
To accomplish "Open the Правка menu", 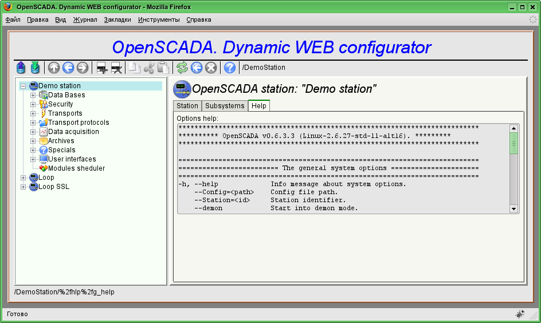I will click(38, 19).
